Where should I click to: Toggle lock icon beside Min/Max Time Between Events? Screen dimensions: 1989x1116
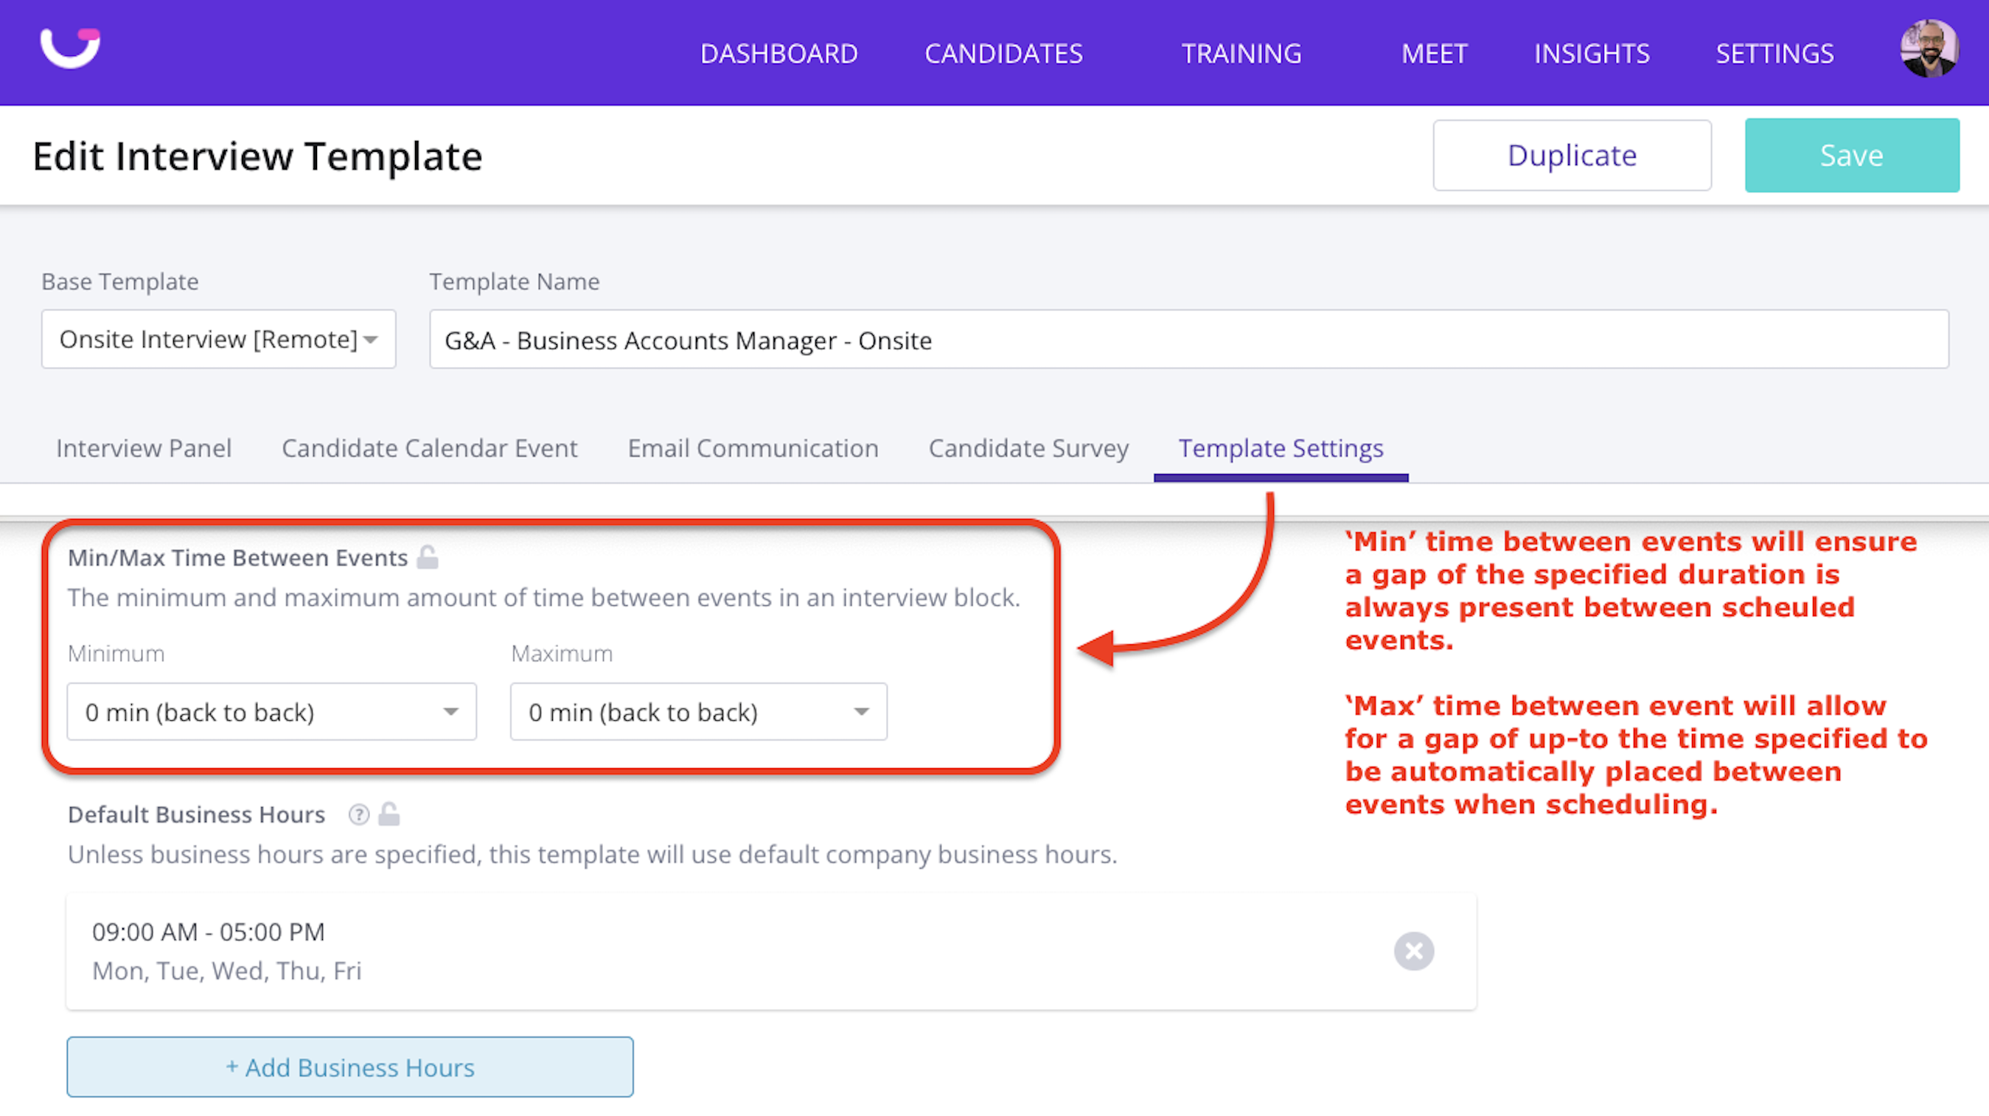point(428,557)
